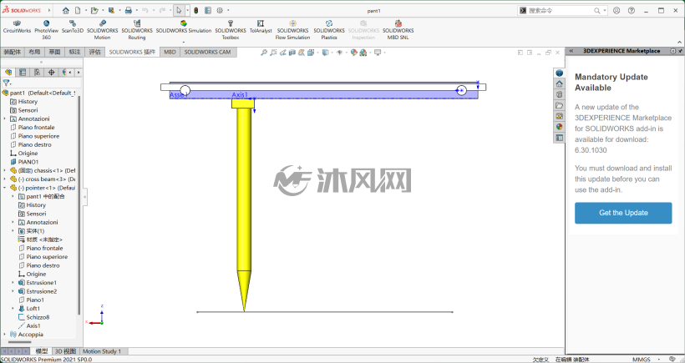Collapse the pointer<1> component tree
685x363 pixels.
pos(5,188)
